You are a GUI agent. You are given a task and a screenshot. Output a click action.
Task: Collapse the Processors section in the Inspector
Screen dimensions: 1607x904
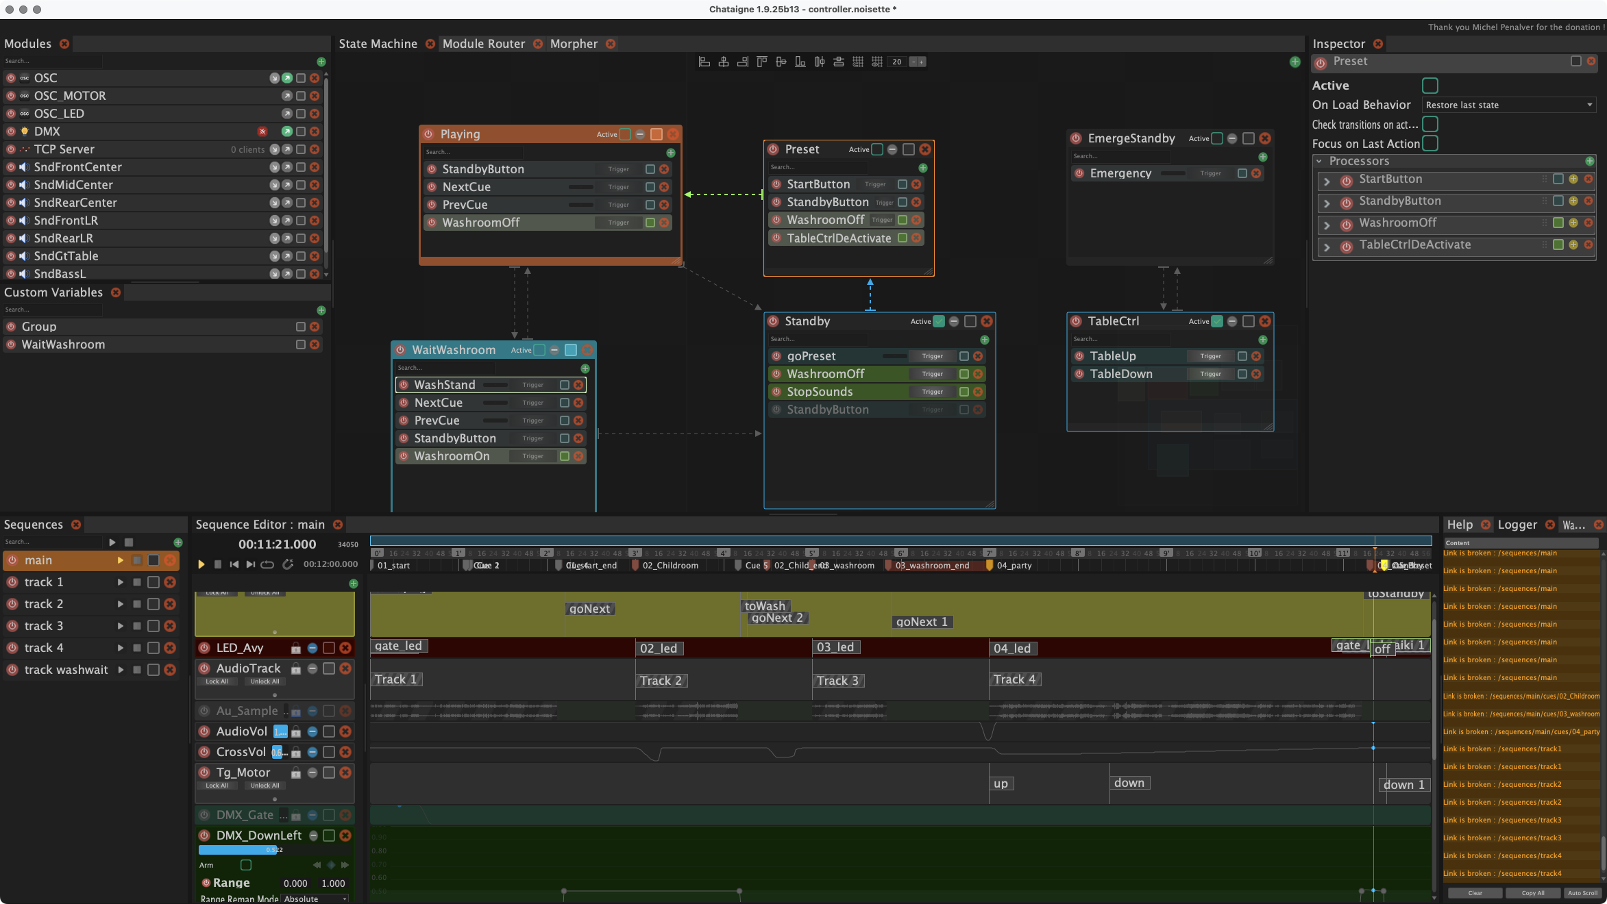point(1318,162)
